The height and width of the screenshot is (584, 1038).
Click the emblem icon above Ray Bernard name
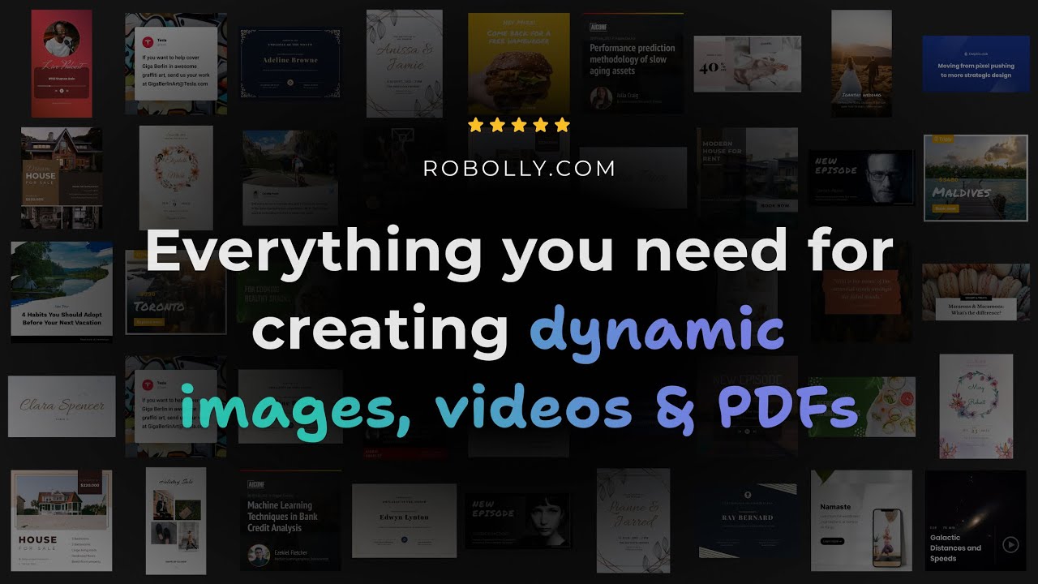748,496
